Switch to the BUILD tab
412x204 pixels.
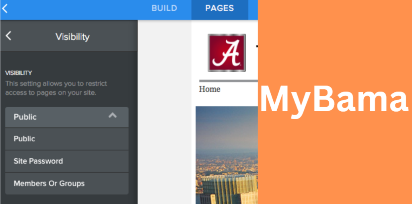pyautogui.click(x=164, y=8)
